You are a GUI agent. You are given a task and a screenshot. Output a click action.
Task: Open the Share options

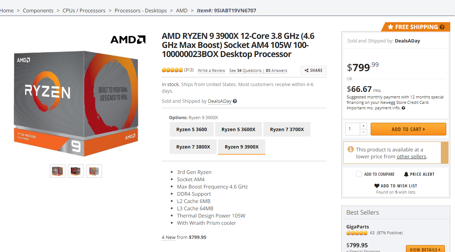pos(313,70)
